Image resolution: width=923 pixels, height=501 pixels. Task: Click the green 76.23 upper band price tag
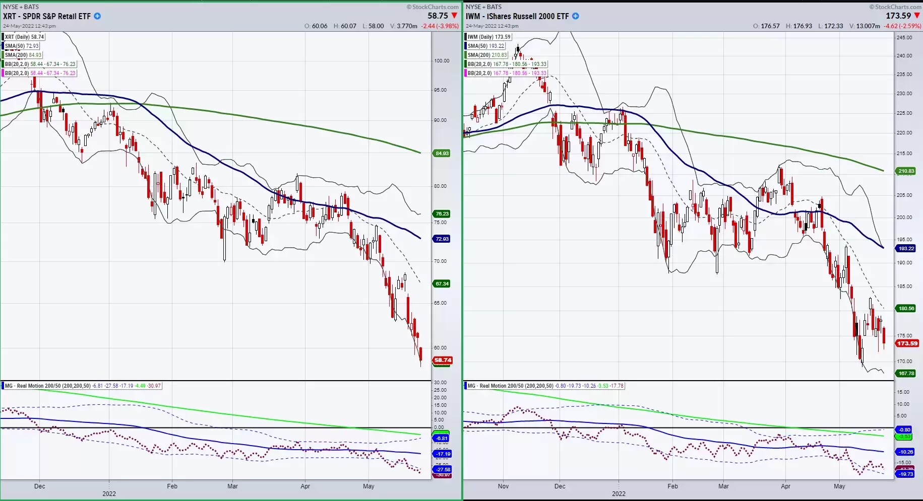[x=442, y=213]
